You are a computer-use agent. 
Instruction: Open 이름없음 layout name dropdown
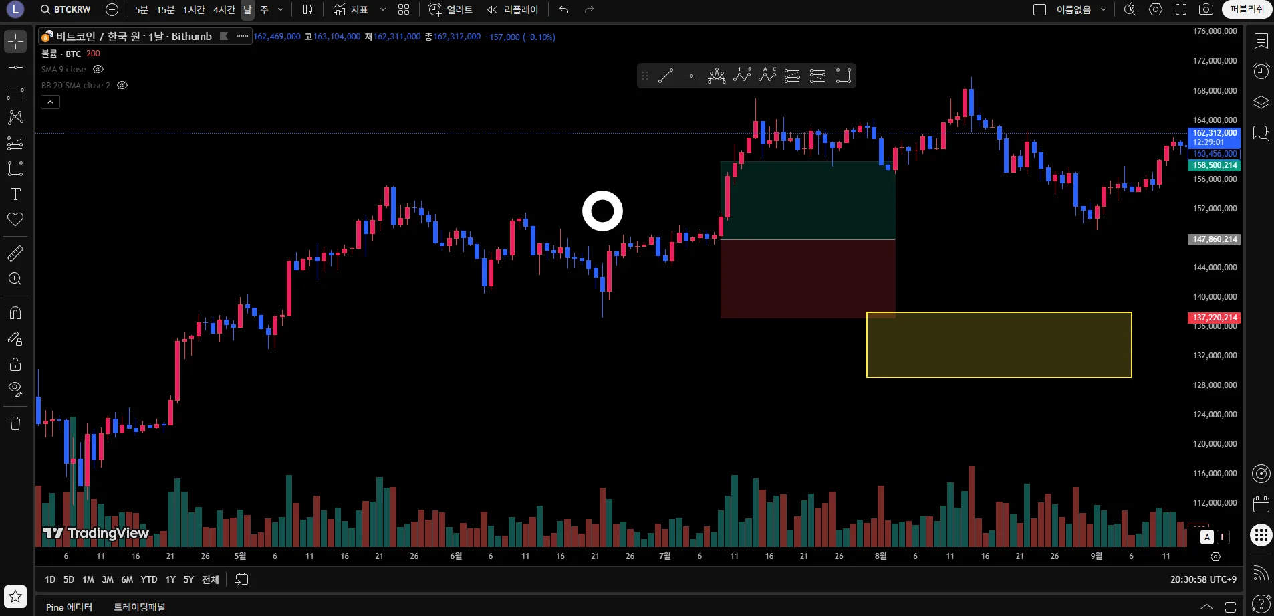1081,9
